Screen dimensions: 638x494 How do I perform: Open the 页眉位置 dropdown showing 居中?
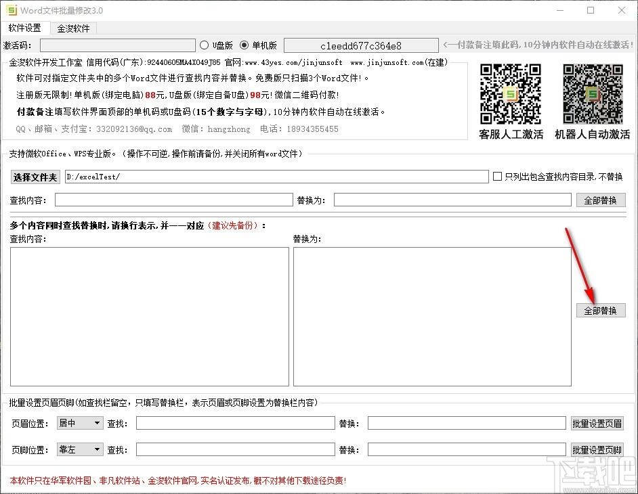pos(80,423)
